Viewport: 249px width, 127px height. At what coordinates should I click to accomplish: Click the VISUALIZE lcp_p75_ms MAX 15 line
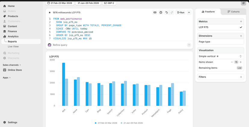click(x=72, y=39)
